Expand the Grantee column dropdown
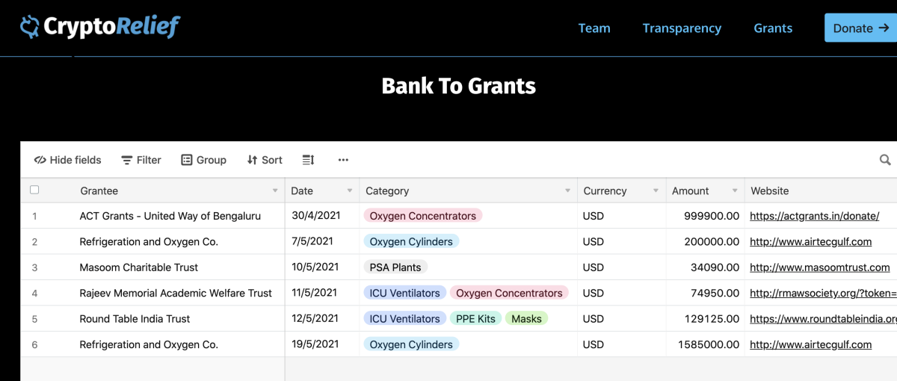897x381 pixels. point(275,190)
